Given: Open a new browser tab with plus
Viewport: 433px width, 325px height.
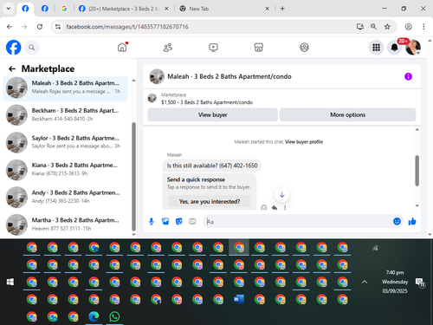Looking at the screenshot, I should point(282,9).
